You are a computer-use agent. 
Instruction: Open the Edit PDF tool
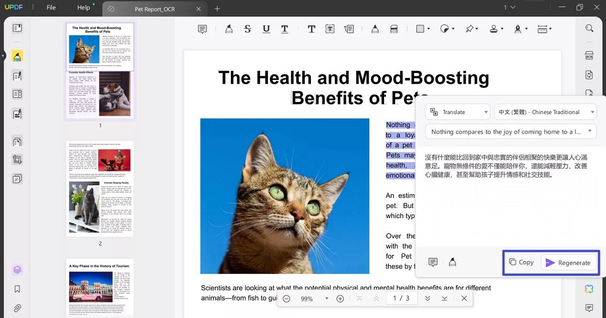tap(17, 76)
